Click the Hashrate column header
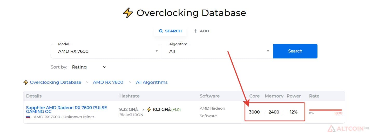The image size is (372, 135). coord(130,96)
